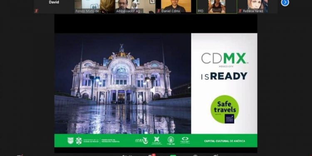Select the PFD participant video

[217, 7]
